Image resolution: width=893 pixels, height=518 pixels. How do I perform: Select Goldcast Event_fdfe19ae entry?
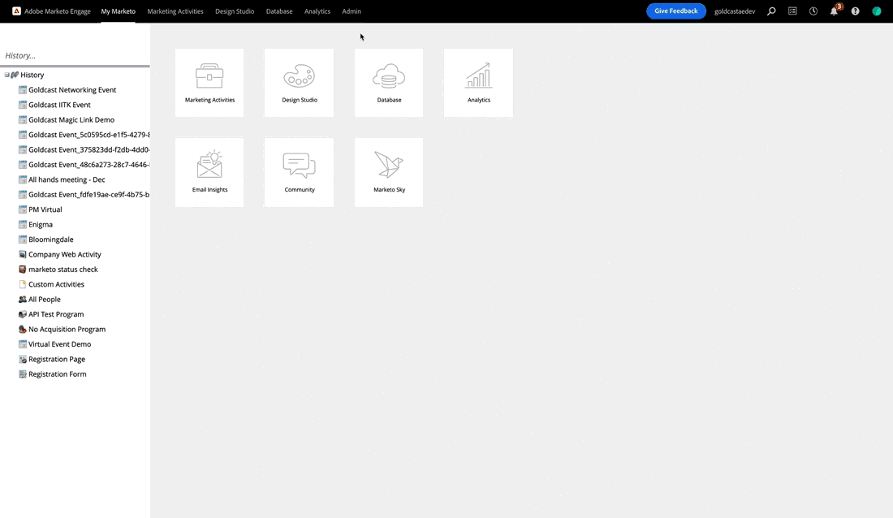coord(88,194)
